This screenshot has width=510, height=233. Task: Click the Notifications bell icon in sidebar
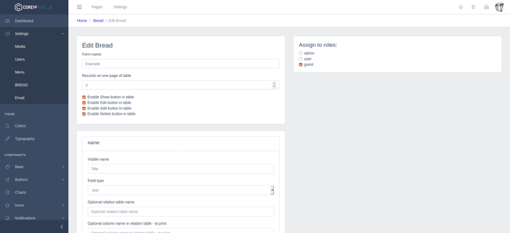tap(7, 218)
